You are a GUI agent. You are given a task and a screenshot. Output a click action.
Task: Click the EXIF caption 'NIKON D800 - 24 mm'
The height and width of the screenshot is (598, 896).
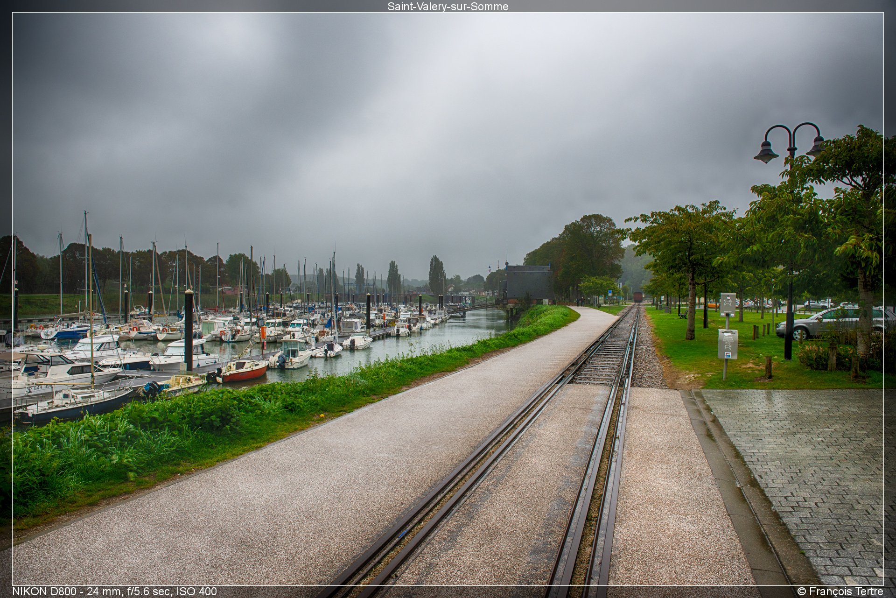pyautogui.click(x=67, y=591)
